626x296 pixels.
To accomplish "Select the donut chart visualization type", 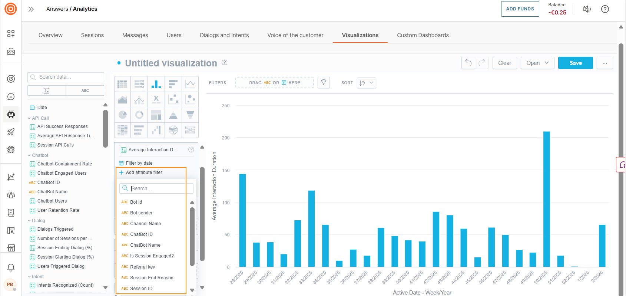I will pyautogui.click(x=139, y=115).
